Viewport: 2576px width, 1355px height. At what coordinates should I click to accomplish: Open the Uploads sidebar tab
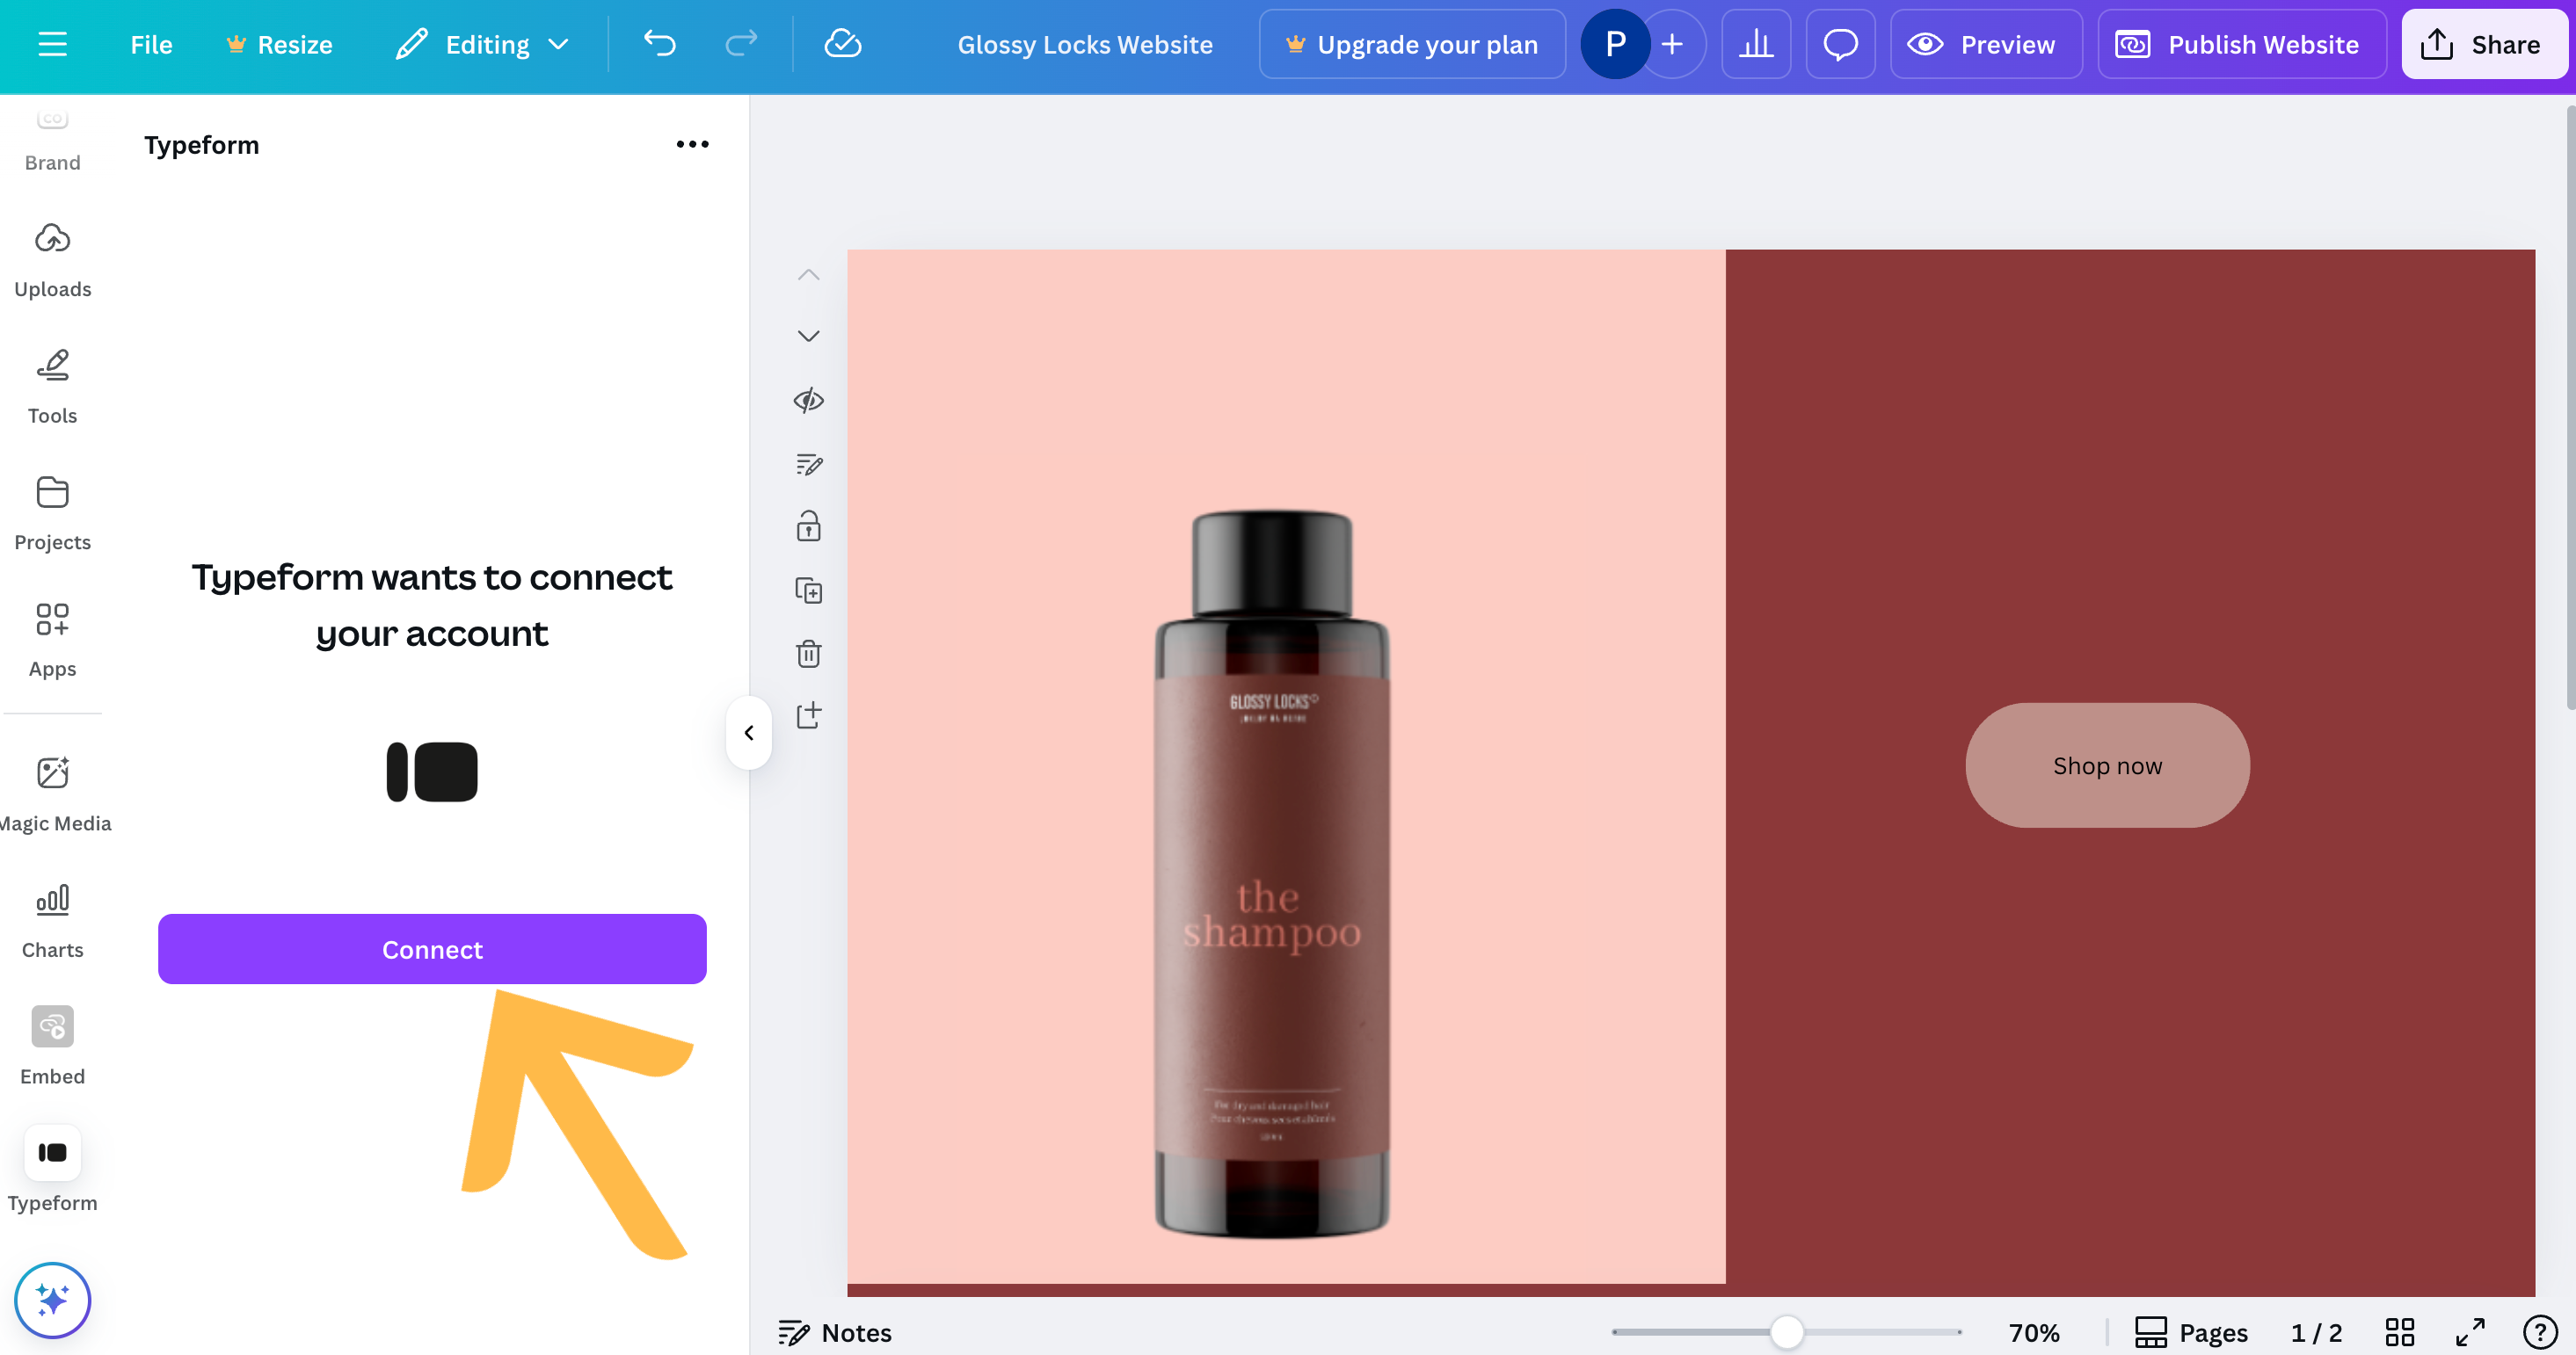pos(52,259)
